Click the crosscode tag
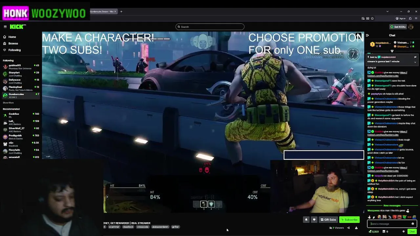The height and width of the screenshot is (236, 420). tap(143, 227)
